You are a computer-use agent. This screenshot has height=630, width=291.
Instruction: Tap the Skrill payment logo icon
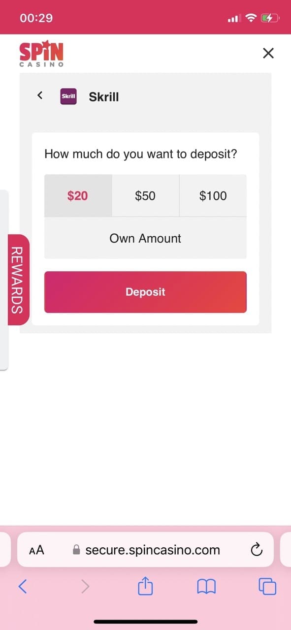(x=68, y=96)
